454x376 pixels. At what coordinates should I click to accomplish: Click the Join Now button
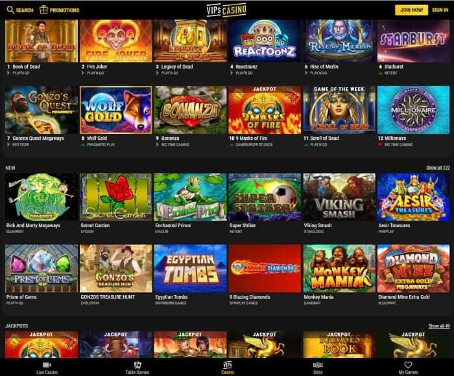411,10
